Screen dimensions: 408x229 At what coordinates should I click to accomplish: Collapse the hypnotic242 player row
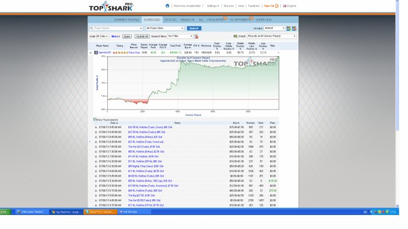tap(90, 53)
